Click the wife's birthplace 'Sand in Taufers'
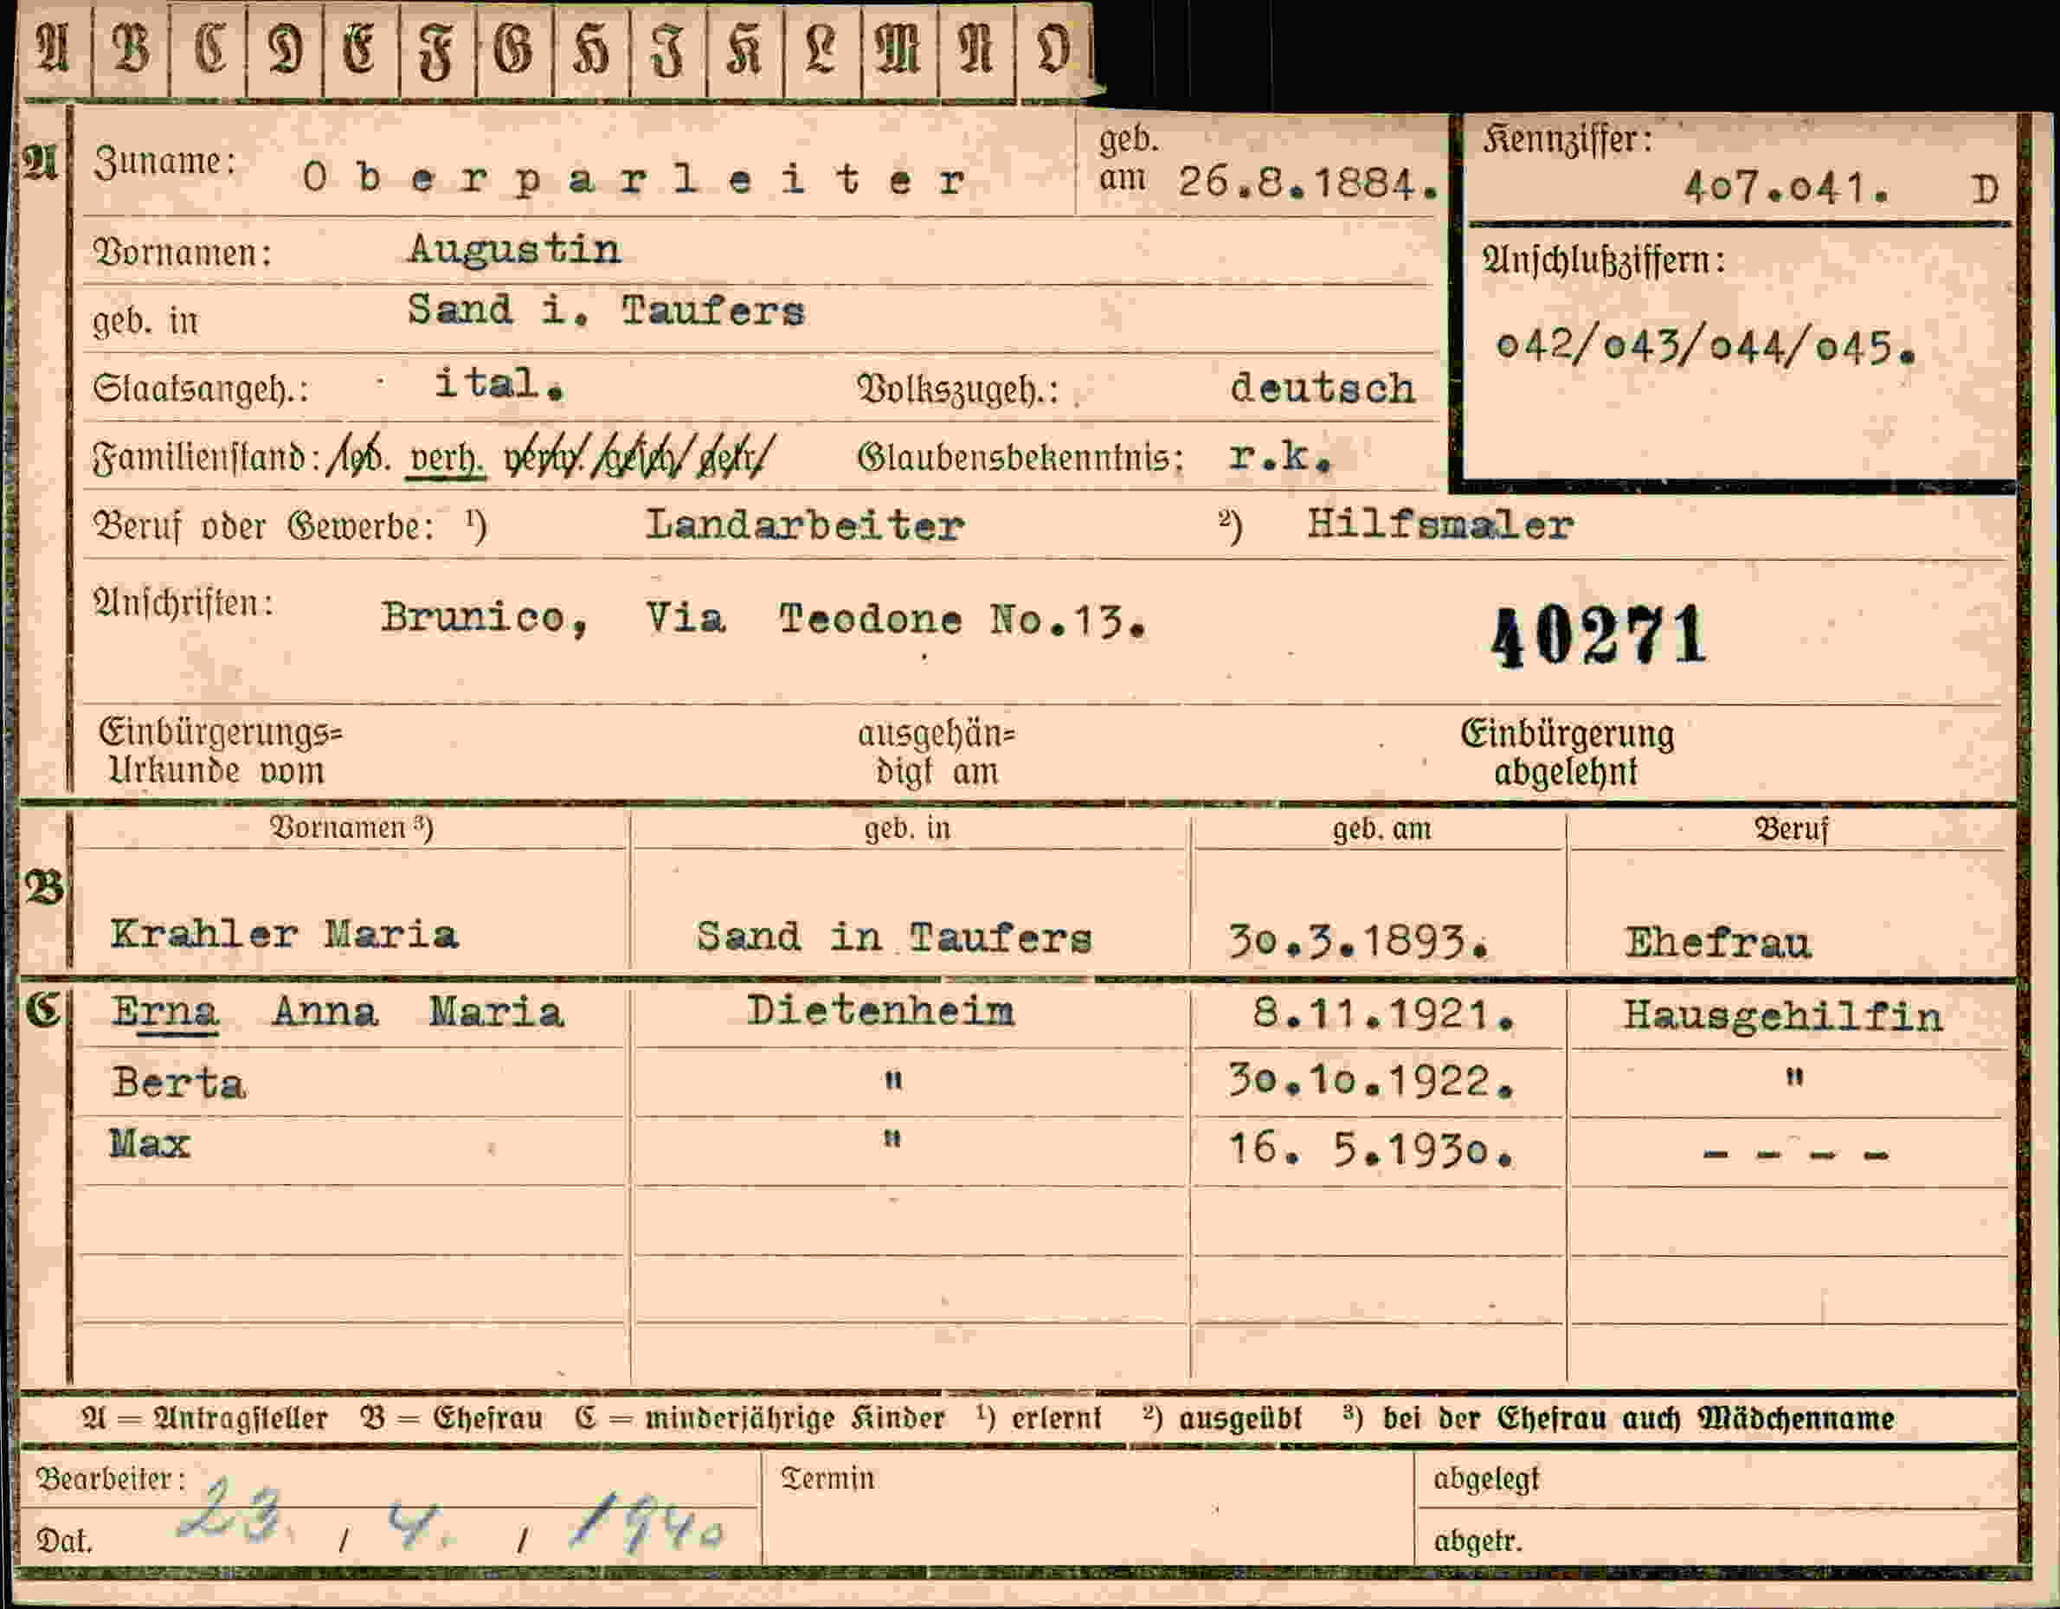This screenshot has width=2060, height=1609. (x=894, y=936)
